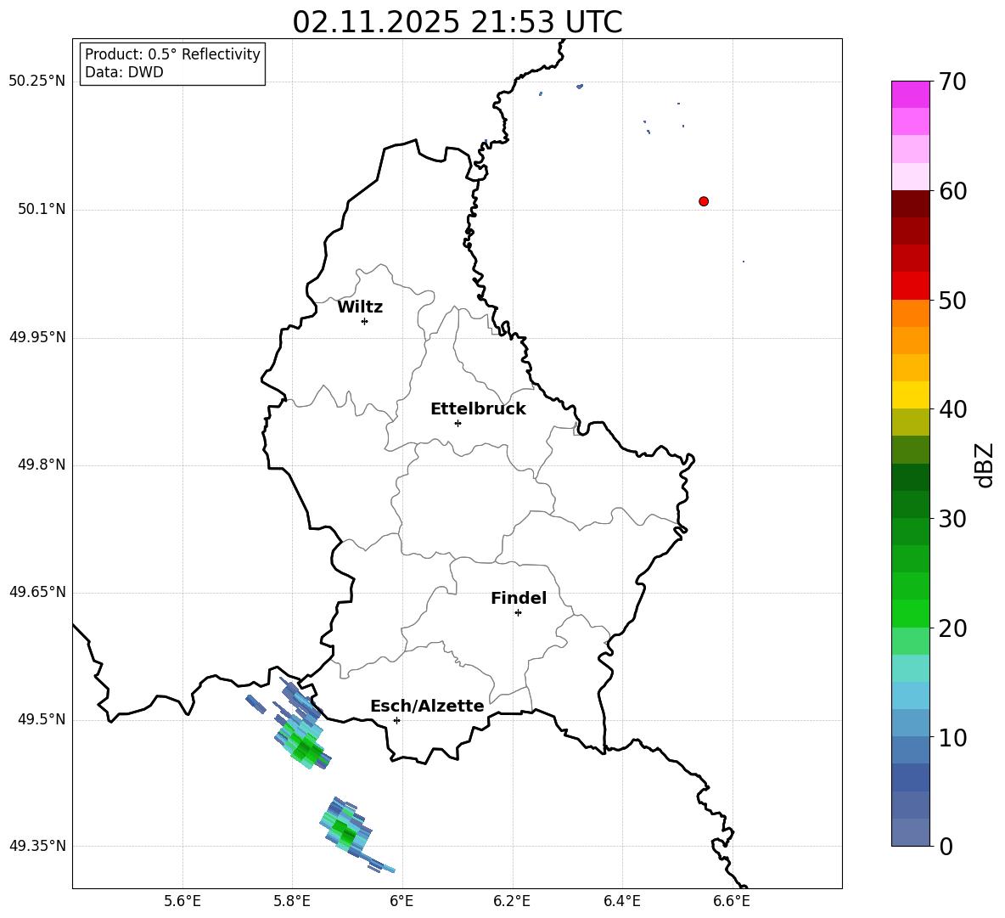
Task: Click the Findel station cross marker
Action: (x=518, y=612)
